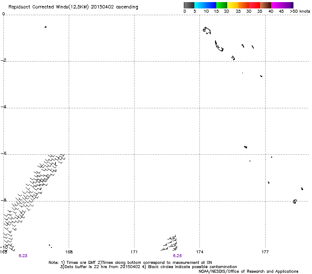Screen dimensions: 312x274
Task: Click the word 'ascending' in the title
Action: point(127,7)
